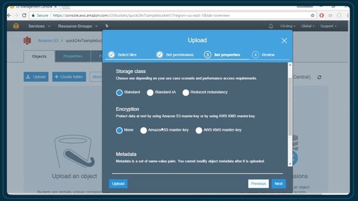
Task: Click the Previous button
Action: (x=258, y=184)
